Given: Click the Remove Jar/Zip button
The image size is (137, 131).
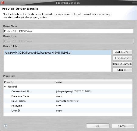Looking at the screenshot, I should [123, 64].
